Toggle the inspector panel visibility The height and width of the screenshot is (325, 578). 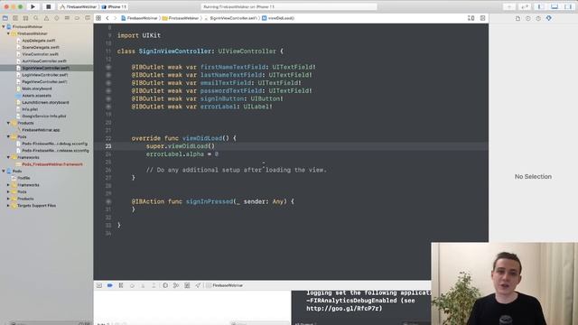click(x=568, y=6)
